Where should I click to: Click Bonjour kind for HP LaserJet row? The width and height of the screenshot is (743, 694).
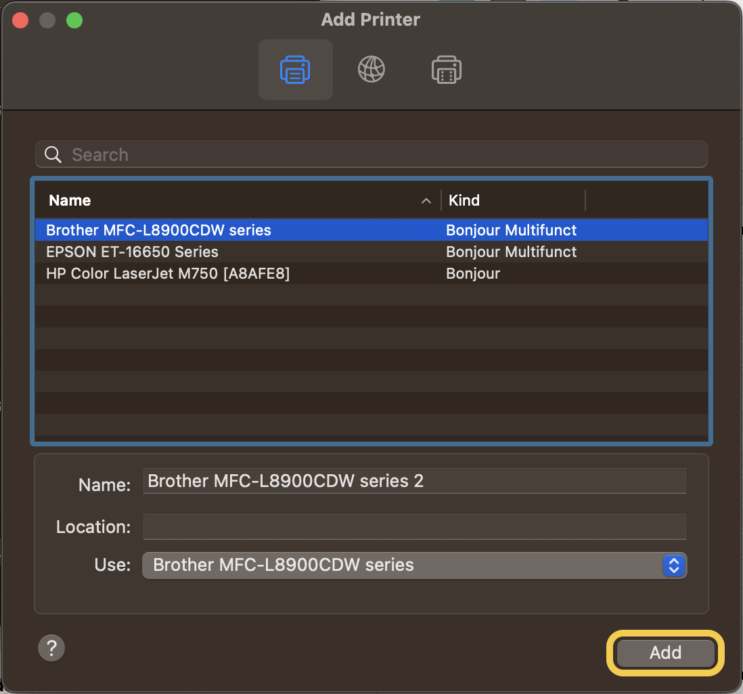pyautogui.click(x=473, y=273)
